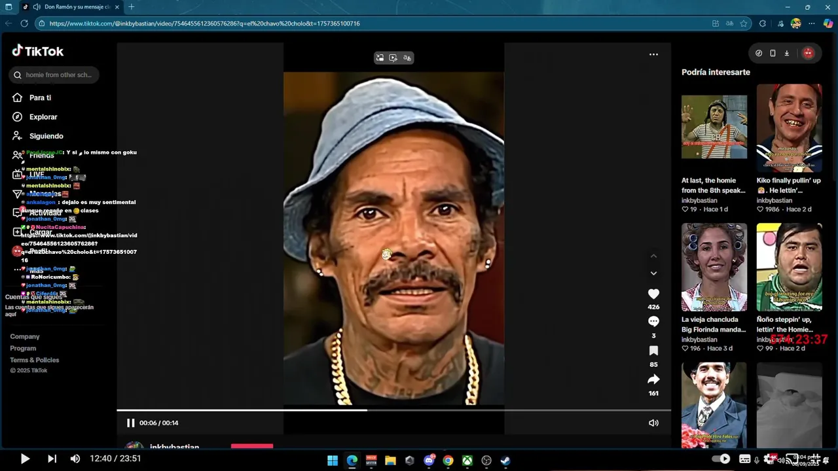Open comments via the speech bubble icon
The image size is (838, 471).
pyautogui.click(x=653, y=321)
